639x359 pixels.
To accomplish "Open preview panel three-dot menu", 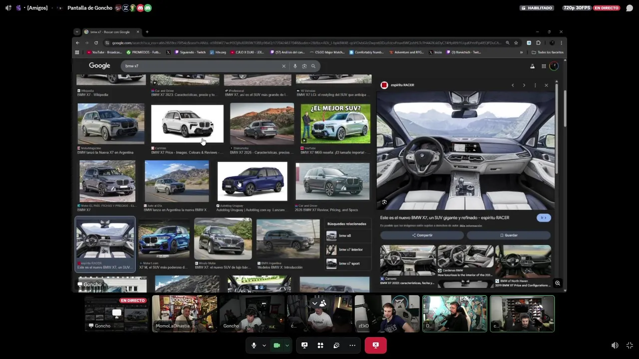I will tap(535, 85).
